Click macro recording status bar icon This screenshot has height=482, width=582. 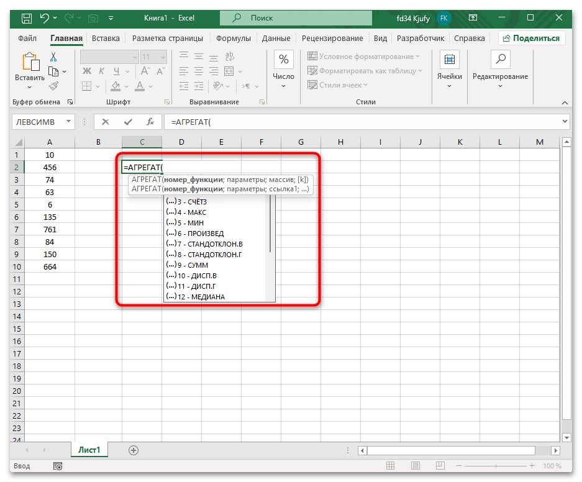pyautogui.click(x=58, y=466)
